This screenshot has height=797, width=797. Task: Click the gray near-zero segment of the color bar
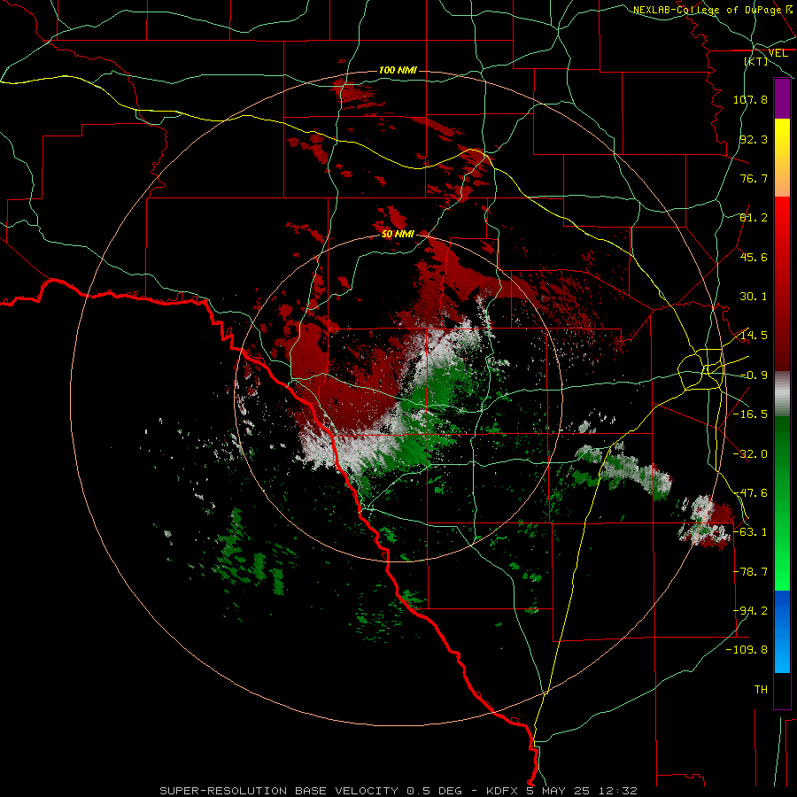(782, 394)
